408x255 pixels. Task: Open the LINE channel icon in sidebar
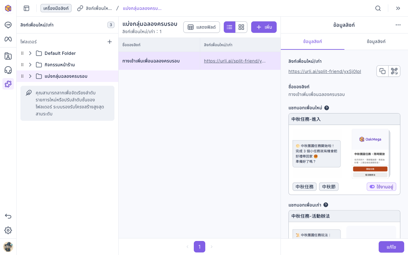click(x=8, y=25)
